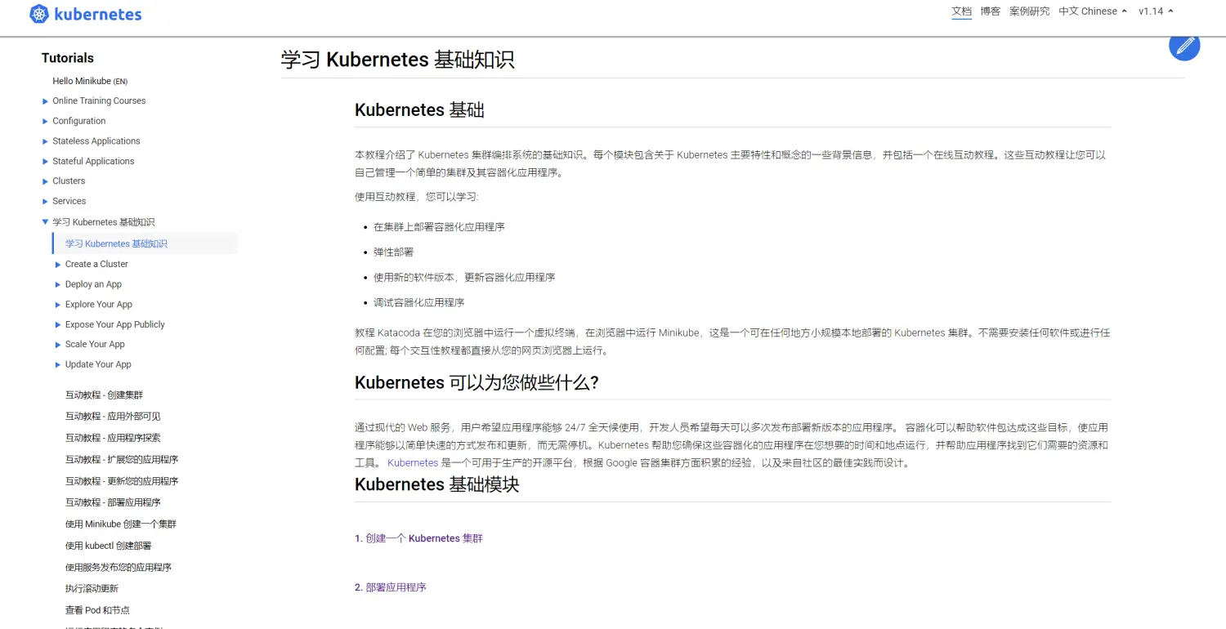Image resolution: width=1226 pixels, height=629 pixels.
Task: Open the 案例研究 navigation tab
Action: 1030,11
